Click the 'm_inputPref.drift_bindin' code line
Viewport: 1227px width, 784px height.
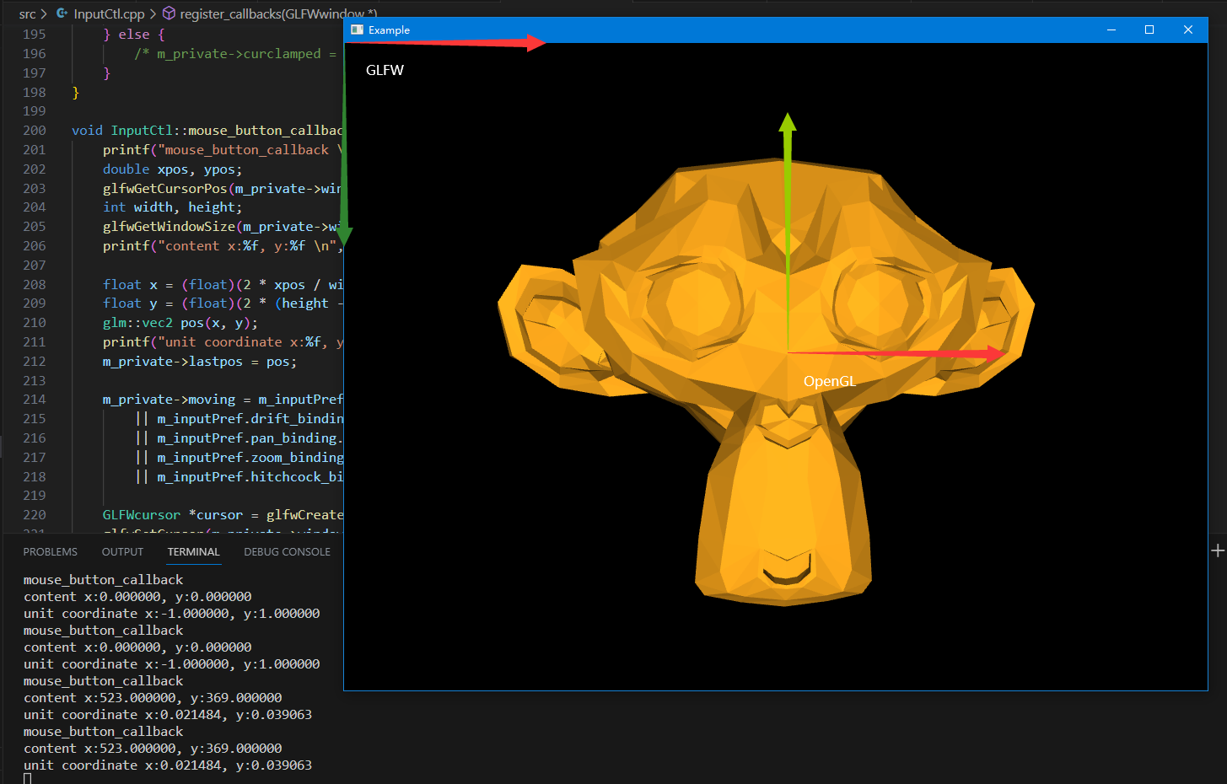pyautogui.click(x=239, y=419)
